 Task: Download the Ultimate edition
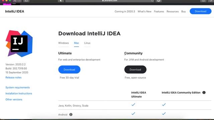click(x=69, y=70)
